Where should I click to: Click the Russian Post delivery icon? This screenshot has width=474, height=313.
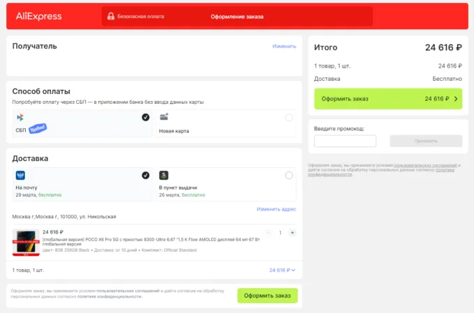point(20,176)
